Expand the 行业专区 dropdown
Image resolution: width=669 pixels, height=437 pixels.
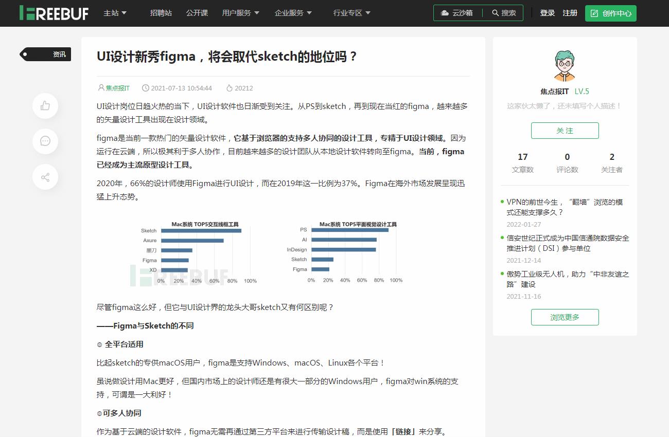pos(352,13)
